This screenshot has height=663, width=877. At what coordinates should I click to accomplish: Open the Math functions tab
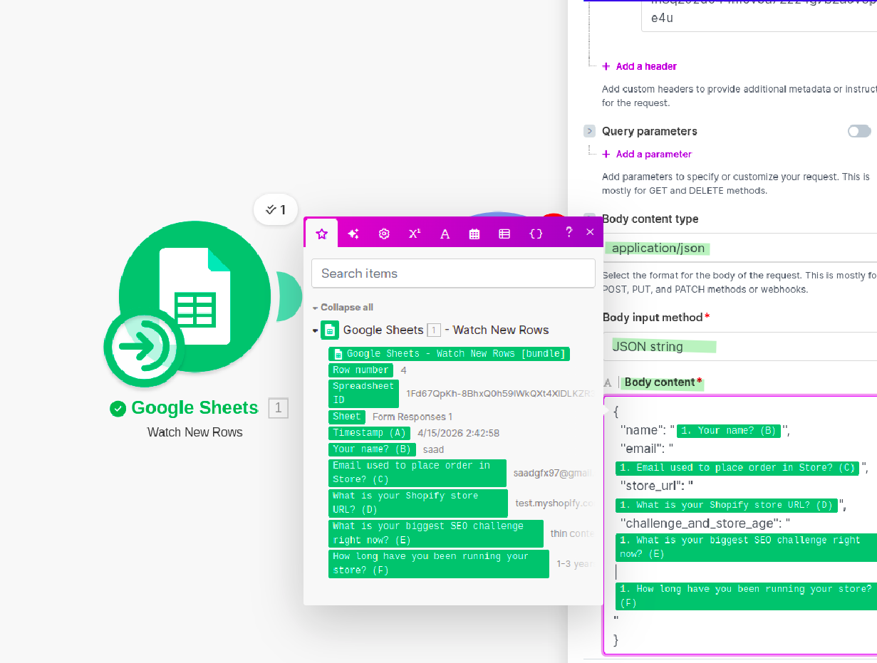414,234
